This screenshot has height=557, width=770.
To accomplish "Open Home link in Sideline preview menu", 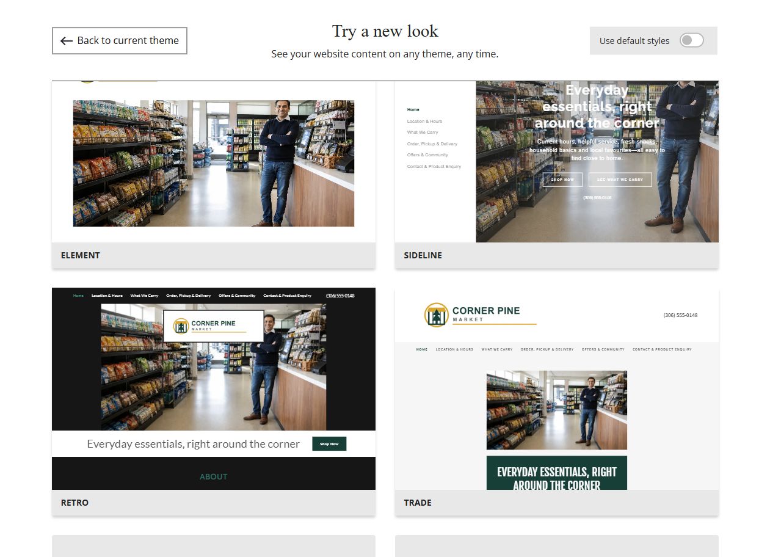I will (x=413, y=110).
